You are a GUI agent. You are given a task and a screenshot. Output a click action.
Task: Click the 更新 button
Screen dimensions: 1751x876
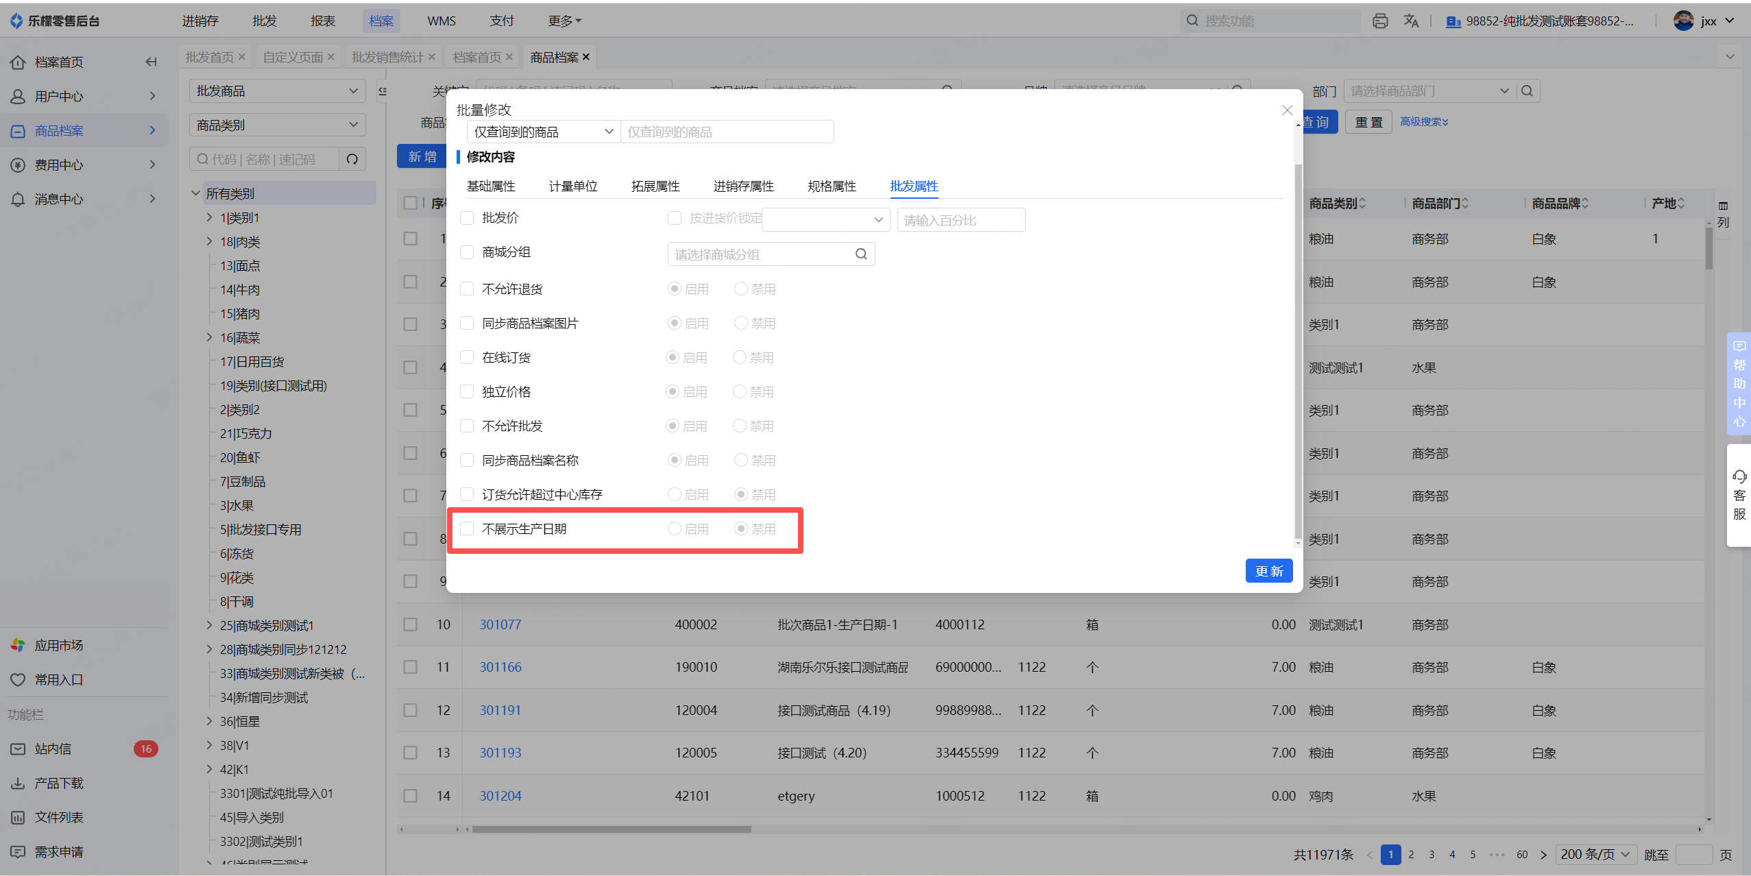tap(1268, 571)
